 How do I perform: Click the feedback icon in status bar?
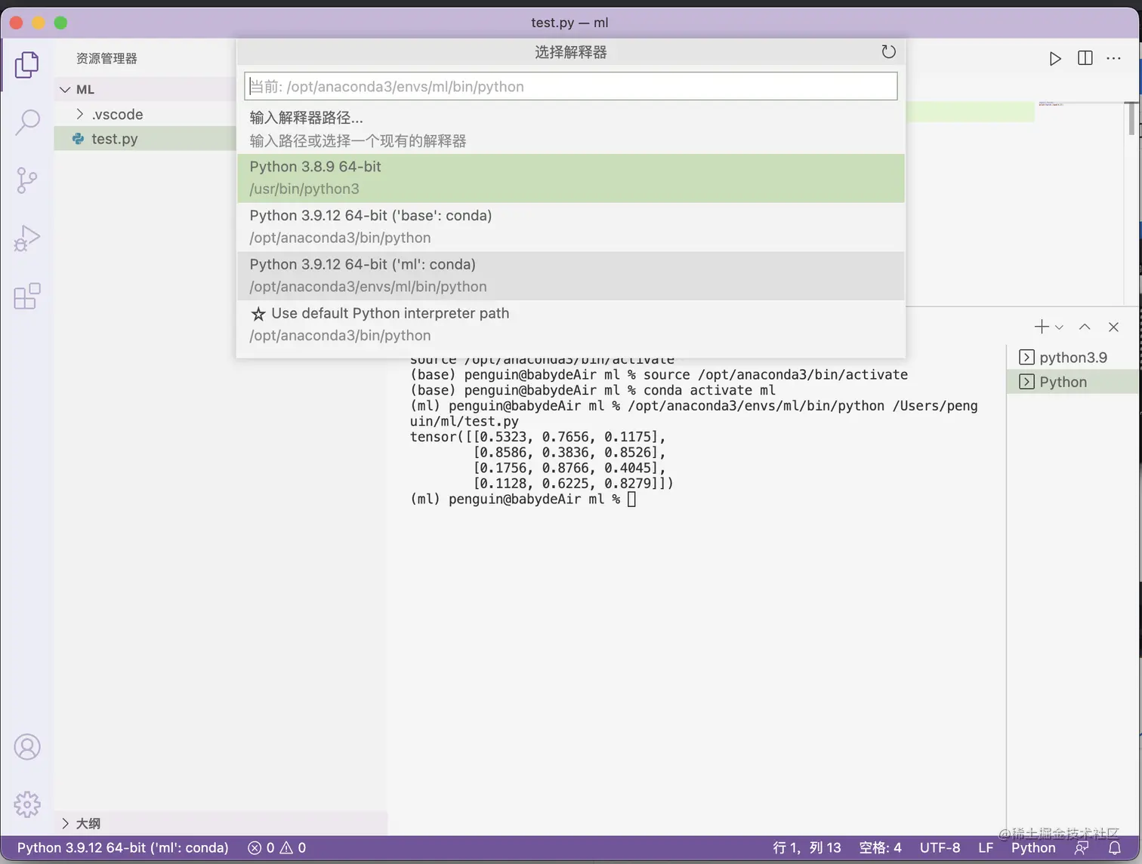pyautogui.click(x=1082, y=847)
